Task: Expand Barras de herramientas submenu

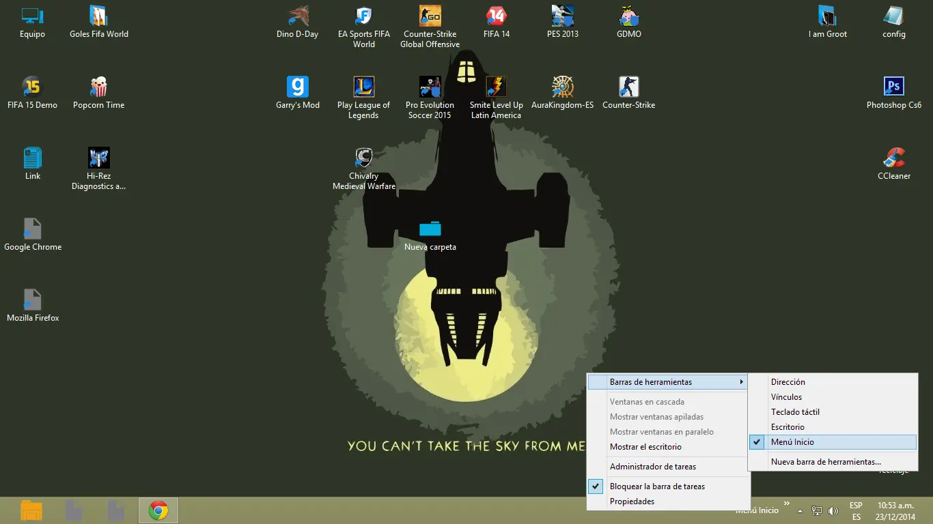Action: (669, 382)
